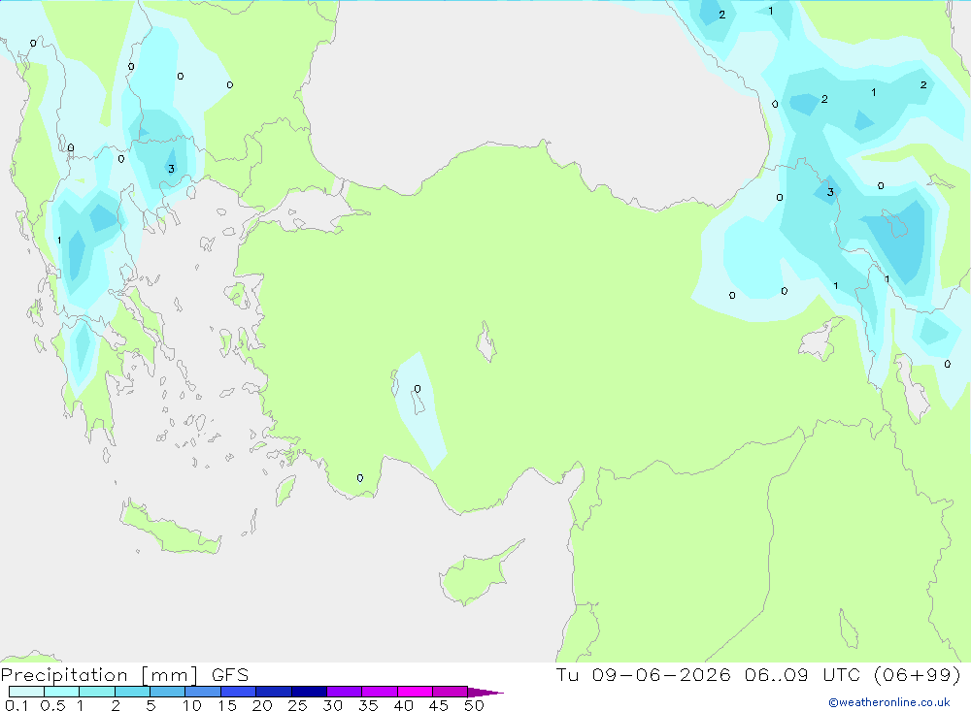971x711 pixels.
Task: Select the 'Precipitation [mm]' title text
Action: (x=100, y=675)
